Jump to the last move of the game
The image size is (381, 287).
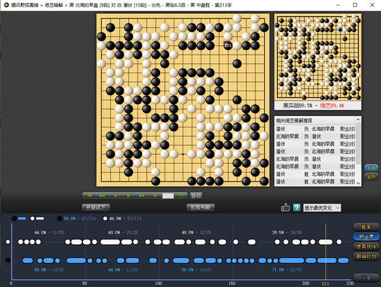[x=155, y=196]
